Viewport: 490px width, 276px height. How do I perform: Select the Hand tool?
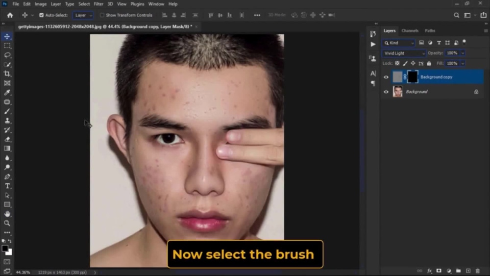point(7,214)
